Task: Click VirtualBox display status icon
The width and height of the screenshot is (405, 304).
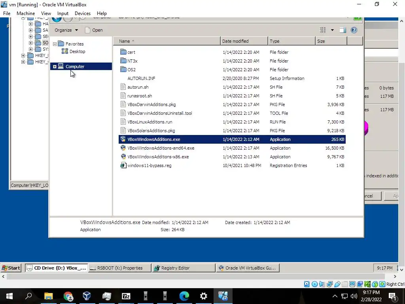Action: [x=352, y=284]
